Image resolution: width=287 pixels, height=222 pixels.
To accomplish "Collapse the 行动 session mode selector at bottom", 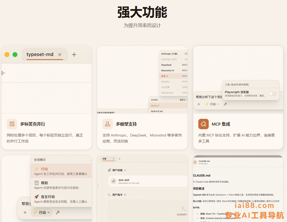I will click(41, 212).
